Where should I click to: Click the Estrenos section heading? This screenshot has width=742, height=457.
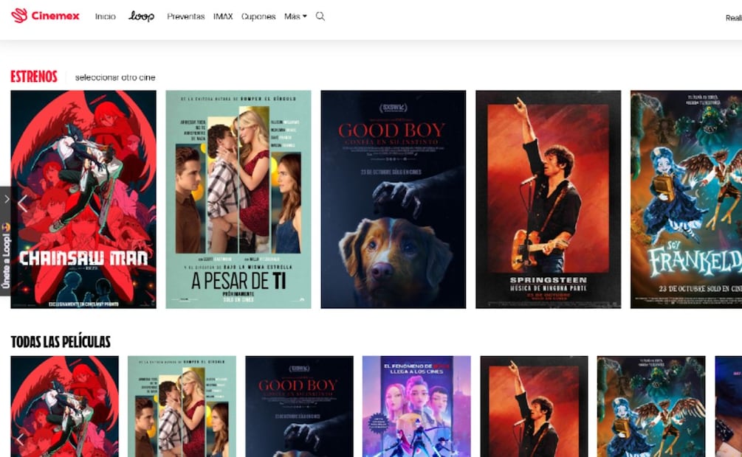pos(34,77)
